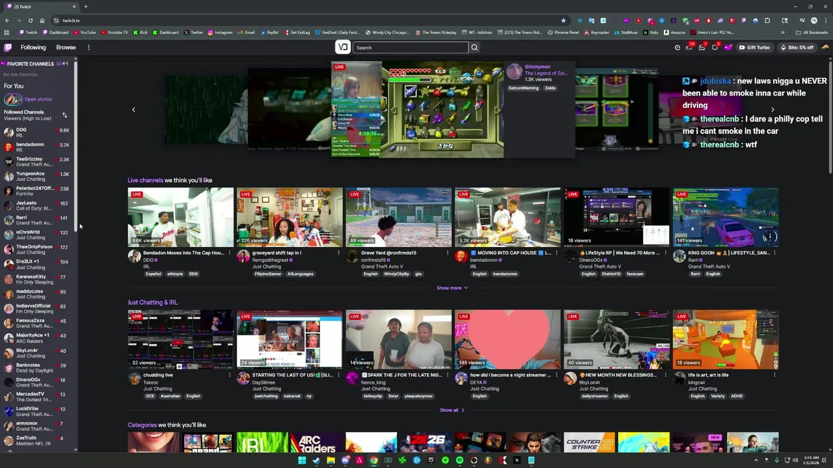The image size is (833, 468).
Task: Open Bendadon Moves into The Cap House stream thumbnail
Action: 180,217
